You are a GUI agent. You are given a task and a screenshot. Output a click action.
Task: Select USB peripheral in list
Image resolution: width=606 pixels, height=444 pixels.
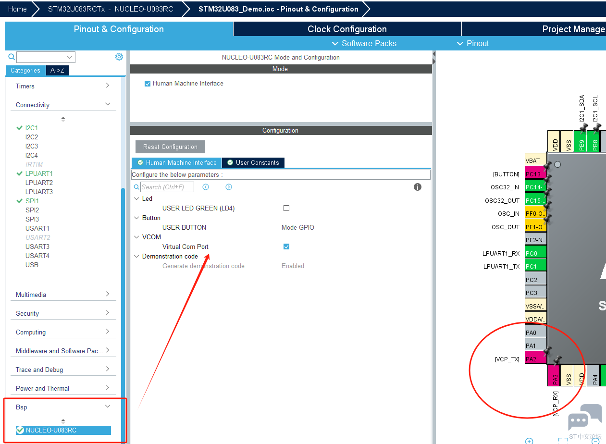click(x=32, y=265)
